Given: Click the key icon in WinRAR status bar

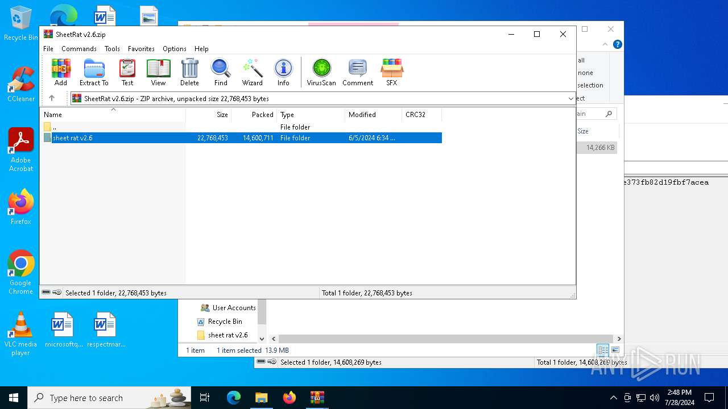Looking at the screenshot, I should tap(57, 293).
